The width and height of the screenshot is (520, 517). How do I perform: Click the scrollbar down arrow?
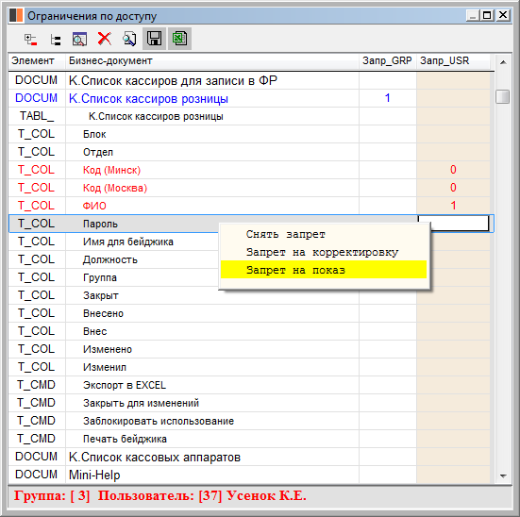(503, 475)
